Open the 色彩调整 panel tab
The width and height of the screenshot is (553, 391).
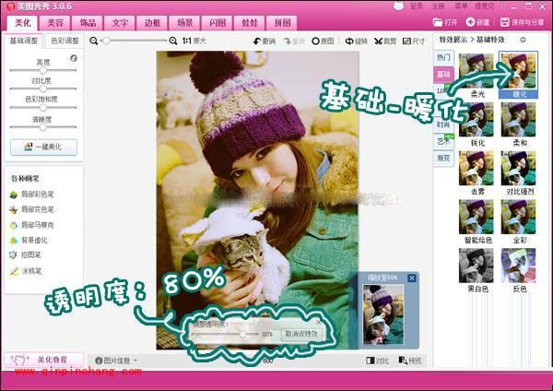click(65, 41)
